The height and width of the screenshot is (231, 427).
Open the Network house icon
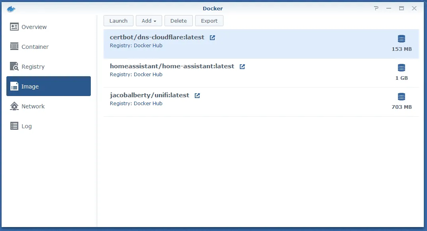click(14, 106)
